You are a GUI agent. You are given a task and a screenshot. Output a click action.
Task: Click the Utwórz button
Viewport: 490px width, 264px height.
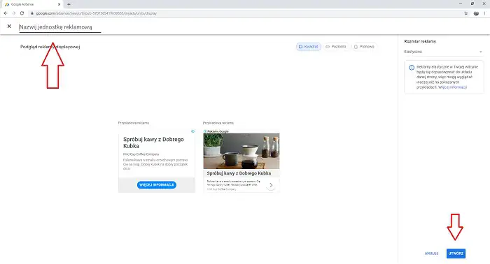[x=456, y=254]
